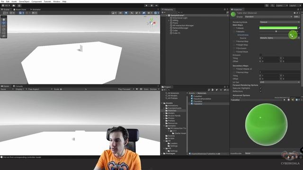Click the Hierarchy add plus button

(163, 12)
